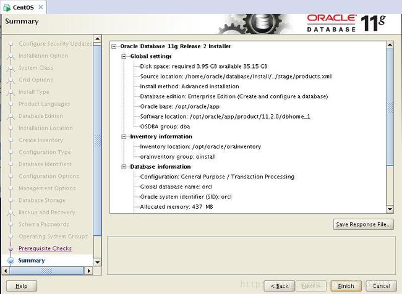The width and height of the screenshot is (402, 294).
Task: Click the Configure Security Updates step
Action: pyautogui.click(x=55, y=44)
